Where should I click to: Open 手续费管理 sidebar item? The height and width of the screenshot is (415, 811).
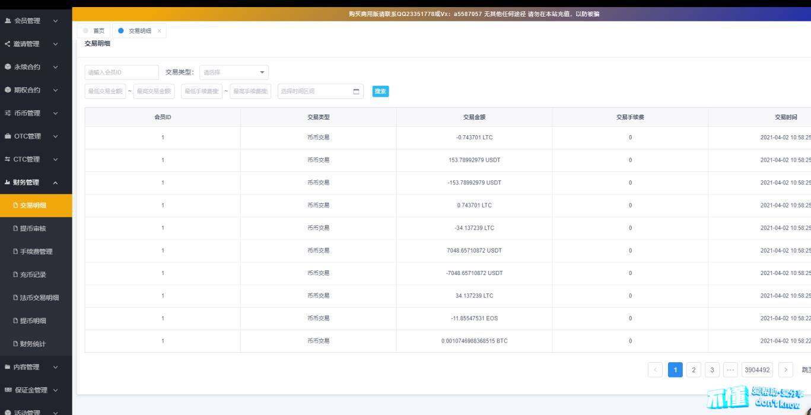point(36,251)
